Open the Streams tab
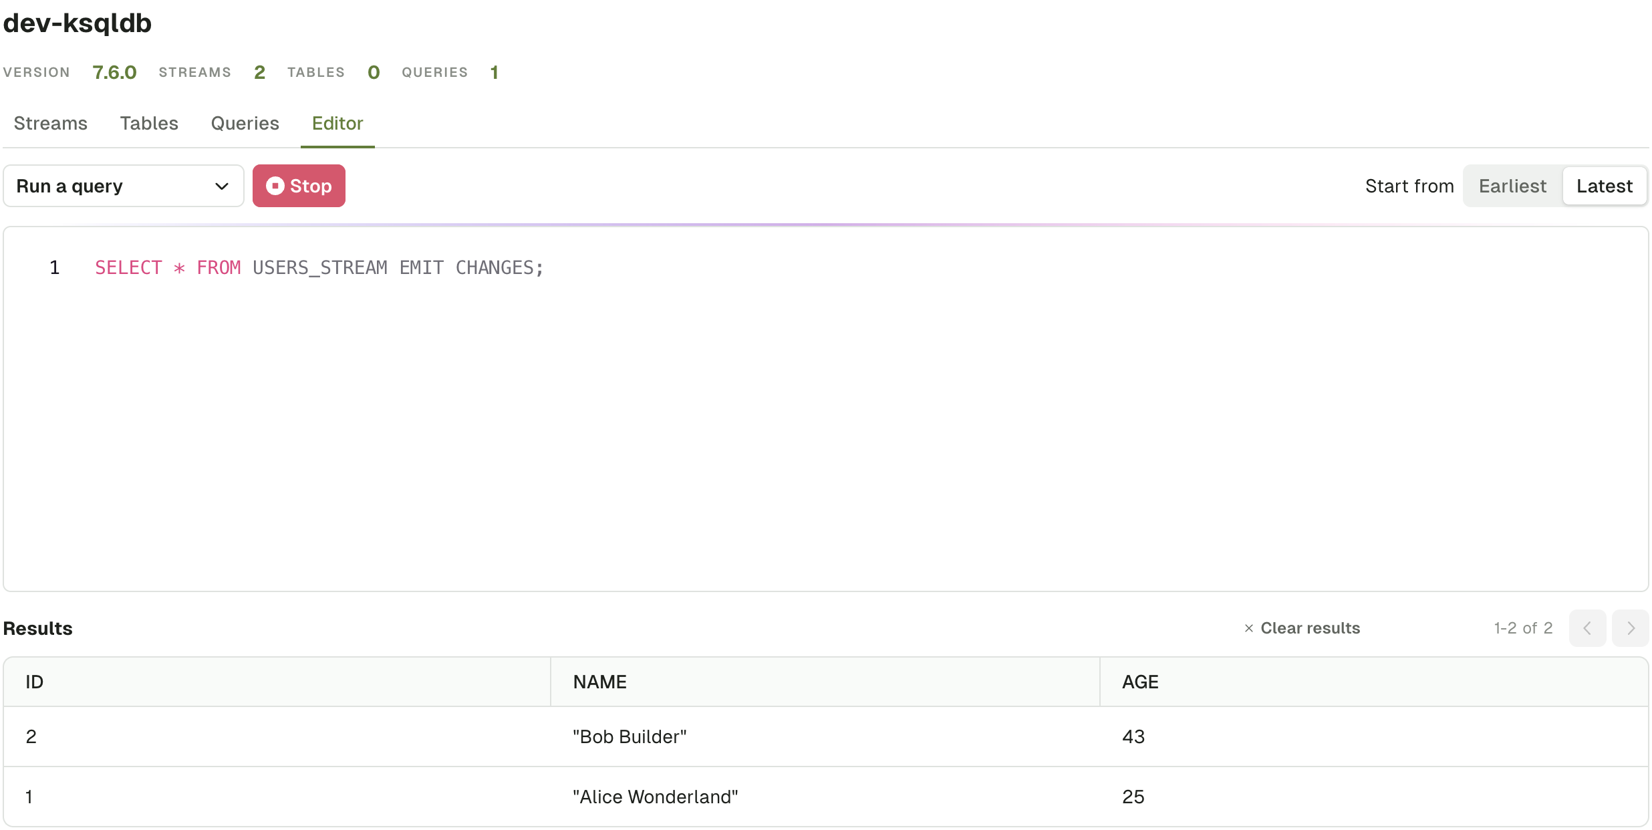This screenshot has width=1652, height=830. point(51,124)
